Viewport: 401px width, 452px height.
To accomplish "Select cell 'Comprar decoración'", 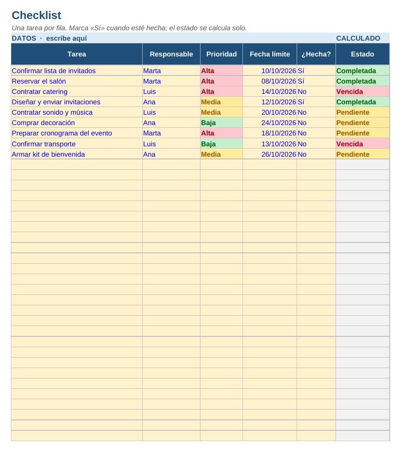I will click(x=77, y=122).
